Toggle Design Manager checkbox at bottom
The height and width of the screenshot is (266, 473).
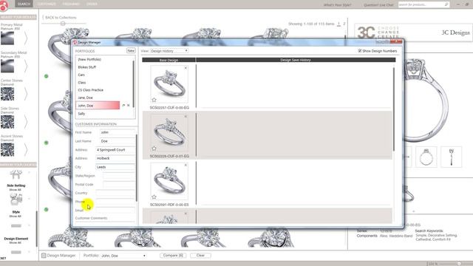[44, 256]
